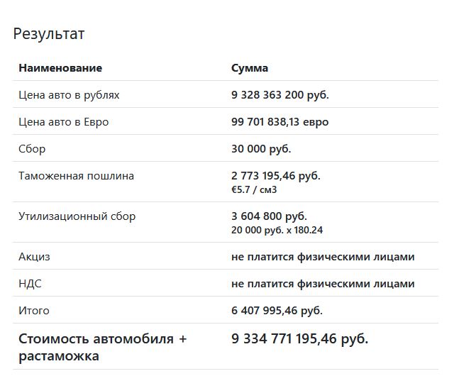Click the Сбор row label

click(32, 149)
